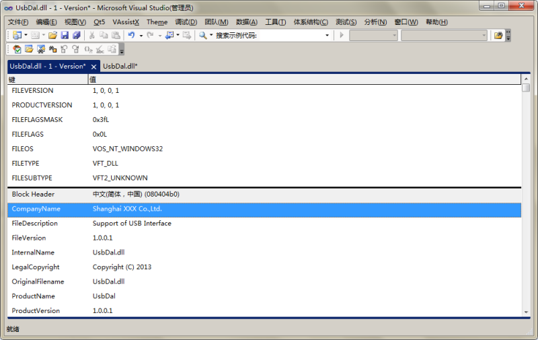Image resolution: width=538 pixels, height=340 pixels.
Task: Click the Open File folder icon
Action: tap(52, 35)
